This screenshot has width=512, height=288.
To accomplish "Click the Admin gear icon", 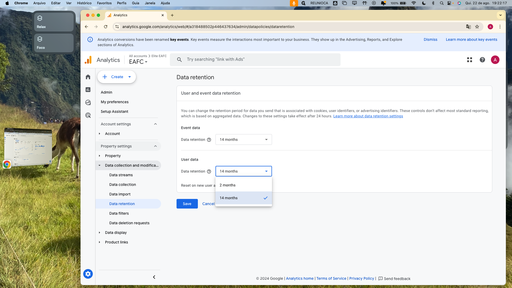I will (x=88, y=274).
